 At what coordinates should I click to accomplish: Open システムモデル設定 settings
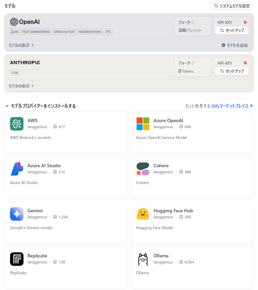point(231,6)
